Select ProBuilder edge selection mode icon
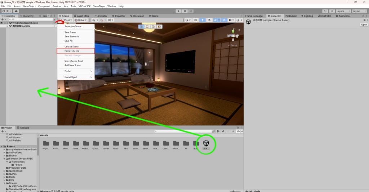 [153, 27]
